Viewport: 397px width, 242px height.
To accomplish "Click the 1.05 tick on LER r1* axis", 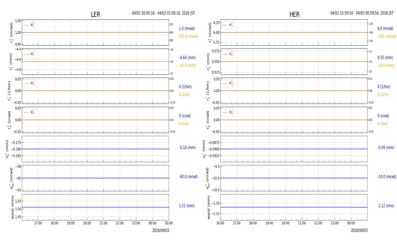I will tap(18, 21).
